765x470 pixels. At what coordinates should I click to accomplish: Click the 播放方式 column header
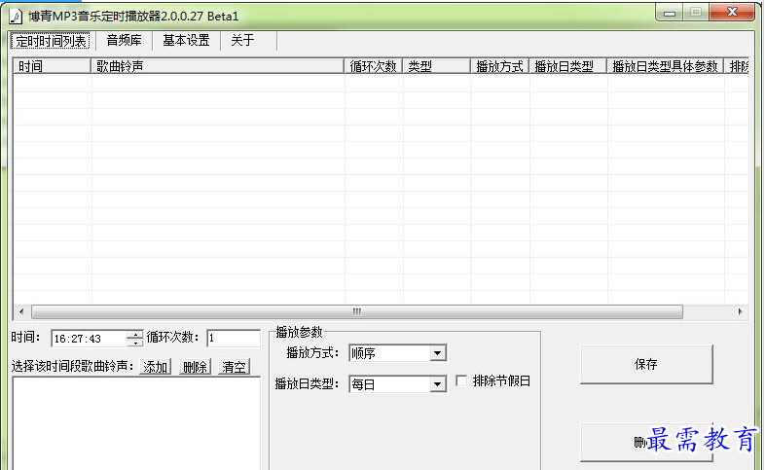point(500,66)
